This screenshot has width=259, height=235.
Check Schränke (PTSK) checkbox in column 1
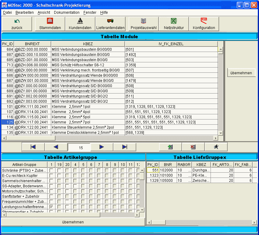pyautogui.click(x=51, y=171)
